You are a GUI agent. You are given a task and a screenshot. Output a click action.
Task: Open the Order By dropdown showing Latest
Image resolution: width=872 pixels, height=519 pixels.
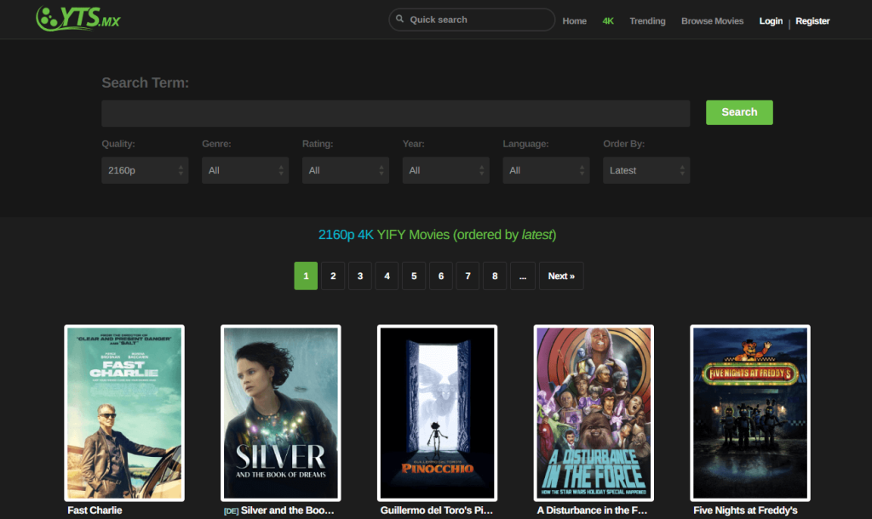(646, 170)
